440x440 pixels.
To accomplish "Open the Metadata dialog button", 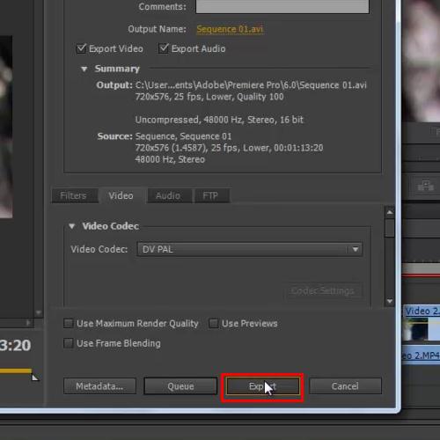I will click(x=99, y=386).
